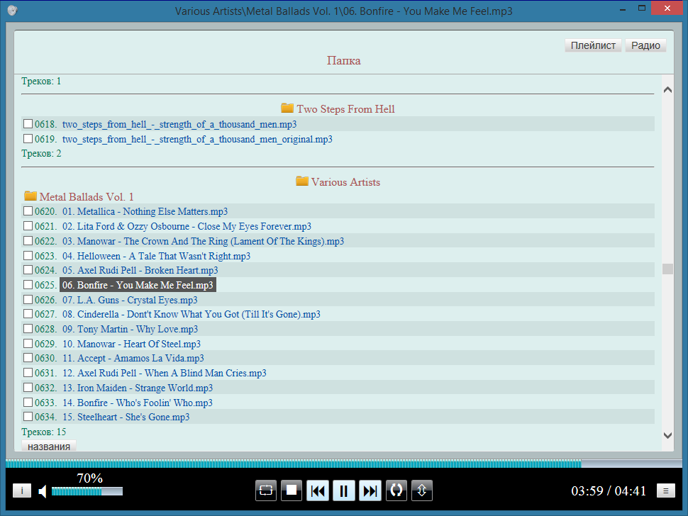Select checkbox for track 0623 Helloween
The width and height of the screenshot is (688, 516).
[28, 255]
